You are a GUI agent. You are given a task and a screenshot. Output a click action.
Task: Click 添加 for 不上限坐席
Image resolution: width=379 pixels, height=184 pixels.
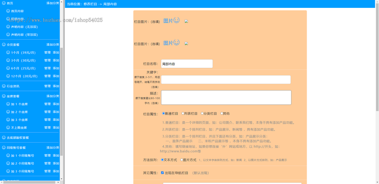point(56,128)
